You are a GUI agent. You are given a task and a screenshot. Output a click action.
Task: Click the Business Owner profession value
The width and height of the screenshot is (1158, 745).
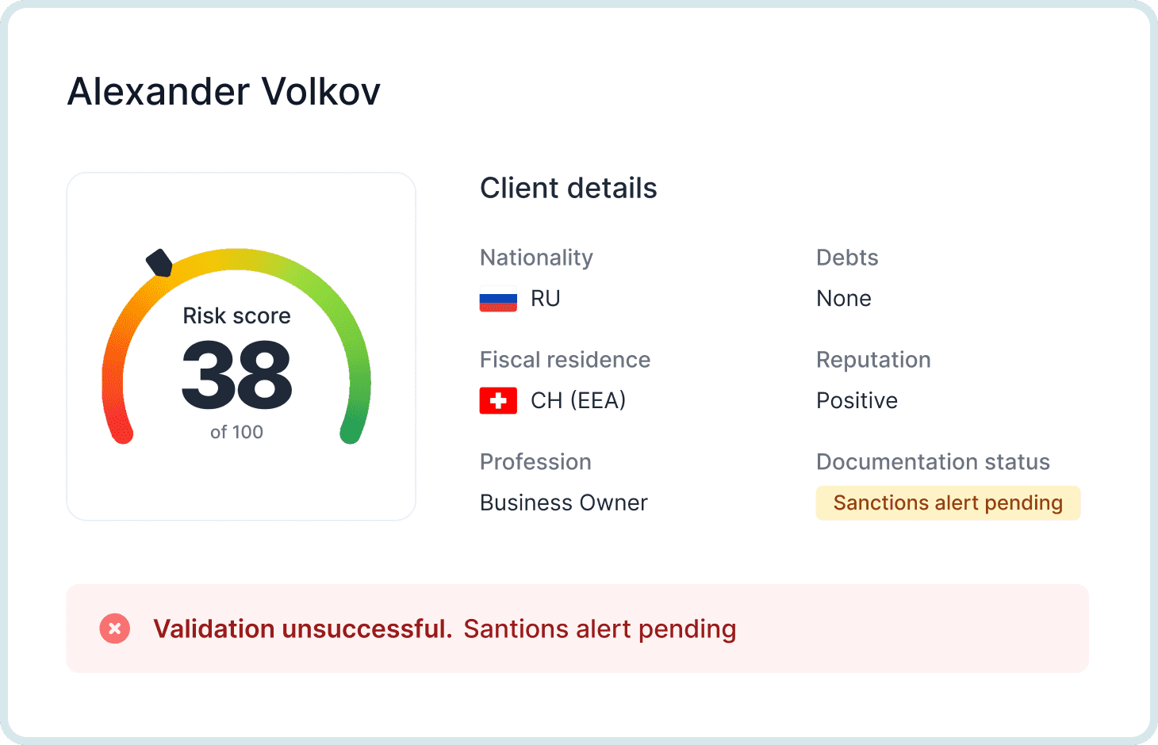coord(563,503)
